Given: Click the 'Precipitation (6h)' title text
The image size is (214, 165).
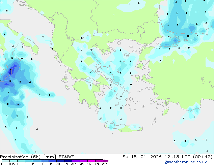Looking at the screenshot, I should [20, 157].
